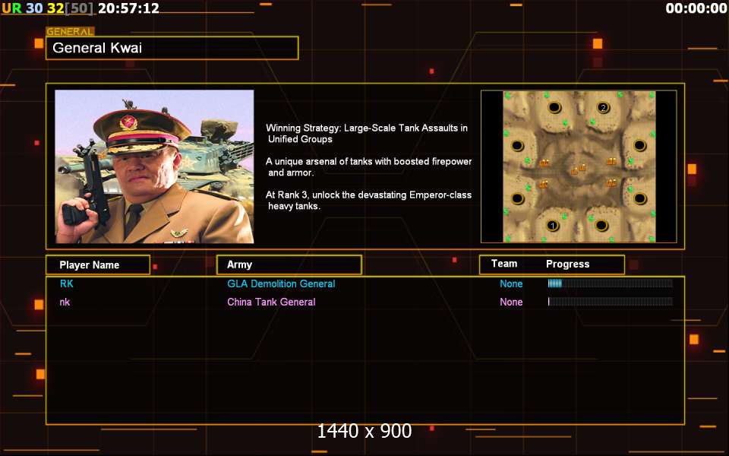Click start position 2 marker on map
729x456 pixels.
pyautogui.click(x=603, y=108)
